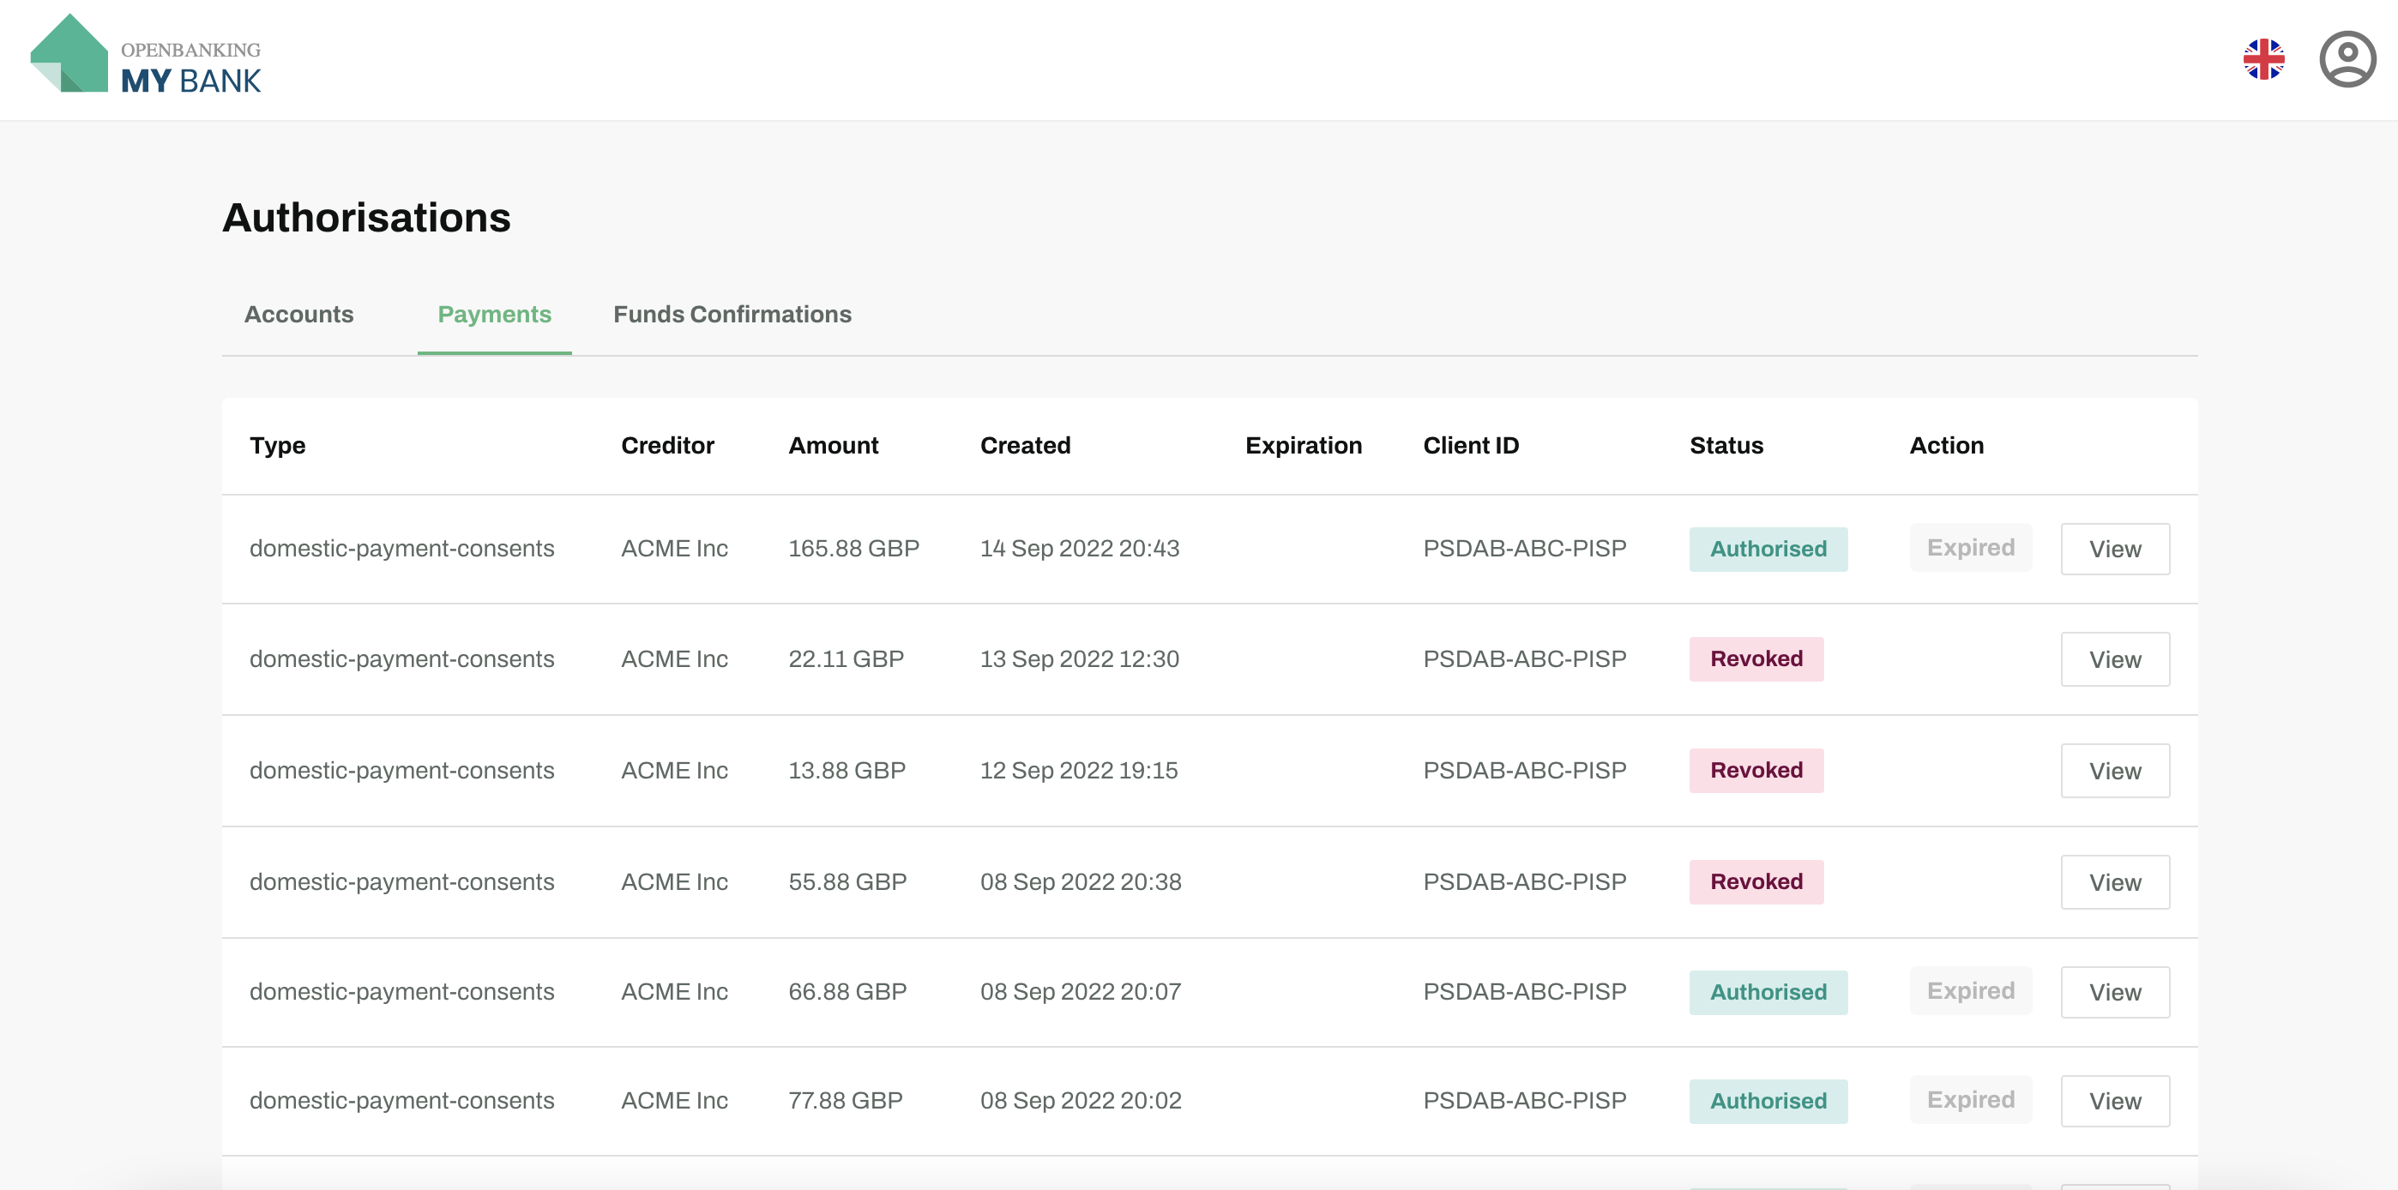This screenshot has height=1190, width=2398.
Task: Click the Status column header
Action: (1726, 446)
